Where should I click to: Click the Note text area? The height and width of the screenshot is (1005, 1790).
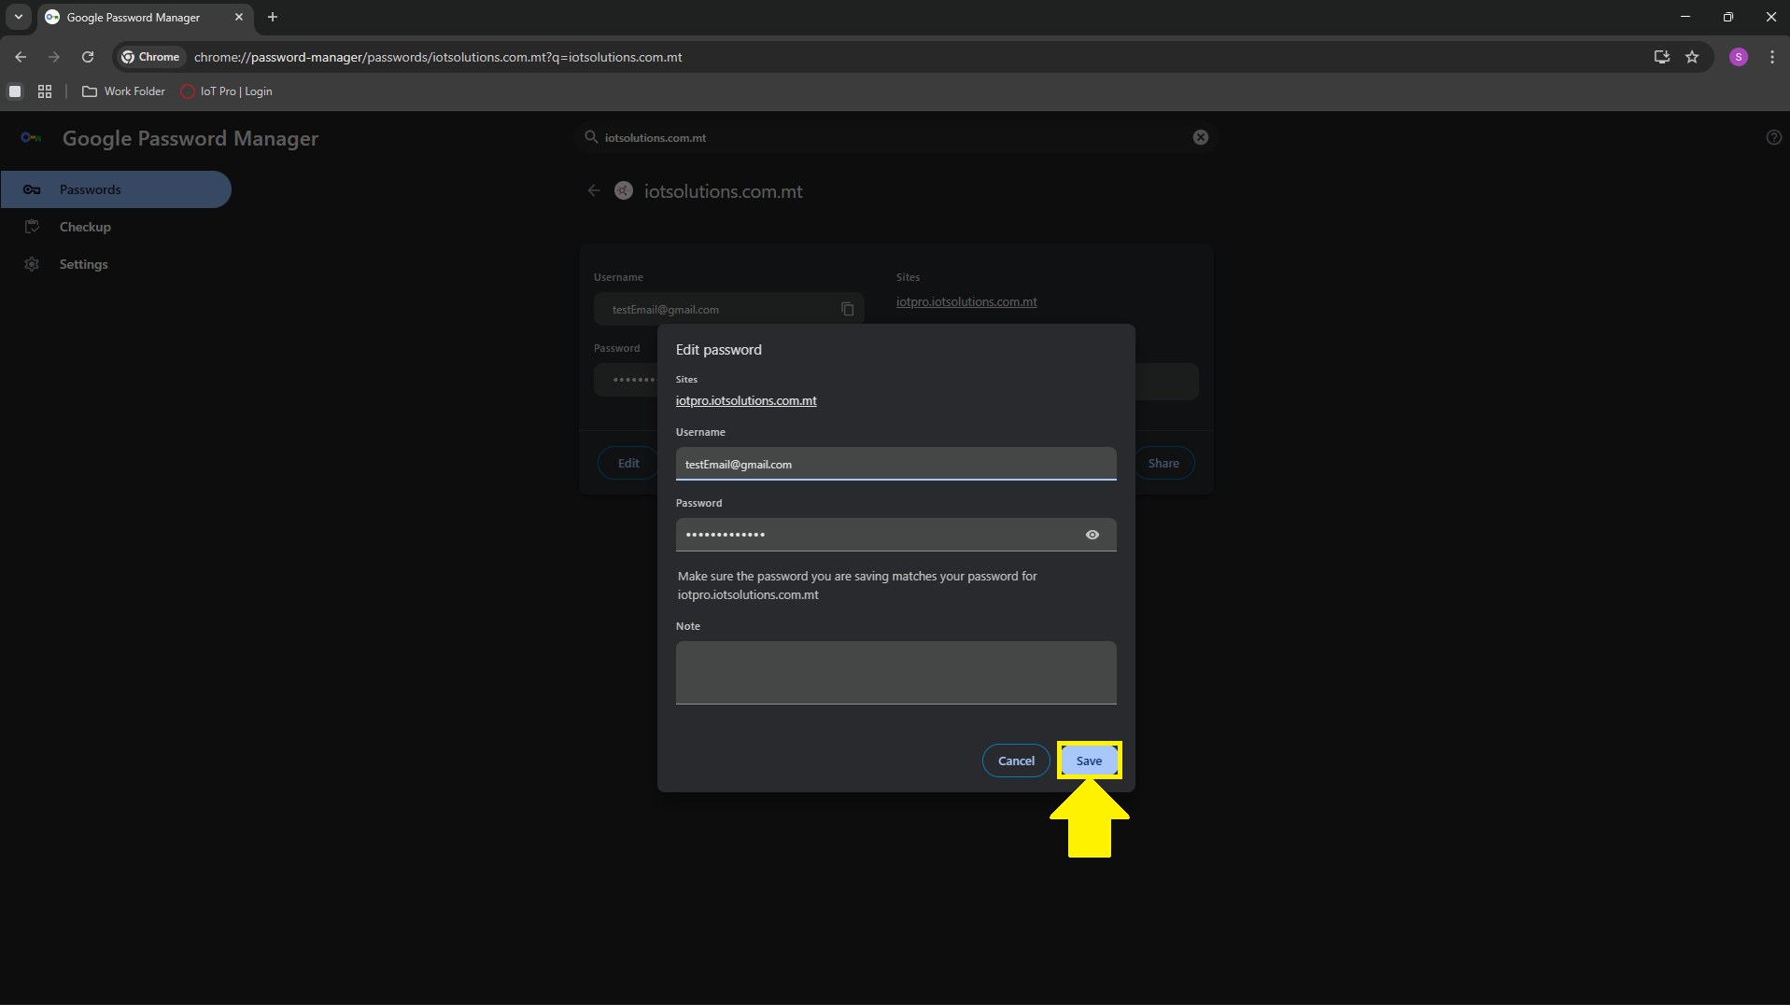(895, 673)
